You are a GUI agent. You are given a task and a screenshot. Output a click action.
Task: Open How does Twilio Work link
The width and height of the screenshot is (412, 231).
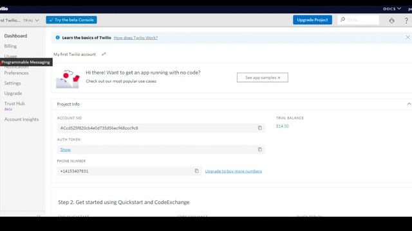136,38
